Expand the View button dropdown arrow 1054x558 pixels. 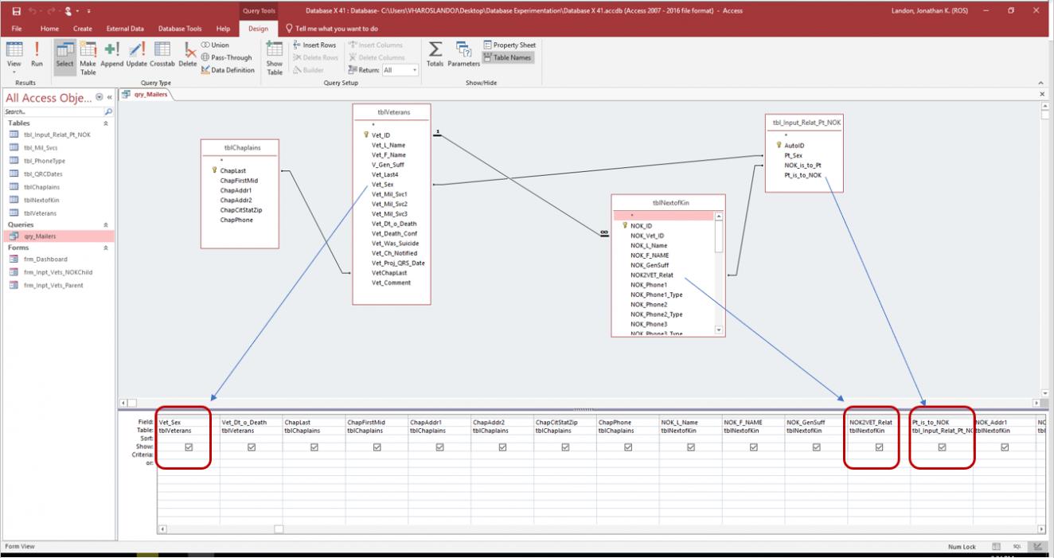pyautogui.click(x=14, y=72)
